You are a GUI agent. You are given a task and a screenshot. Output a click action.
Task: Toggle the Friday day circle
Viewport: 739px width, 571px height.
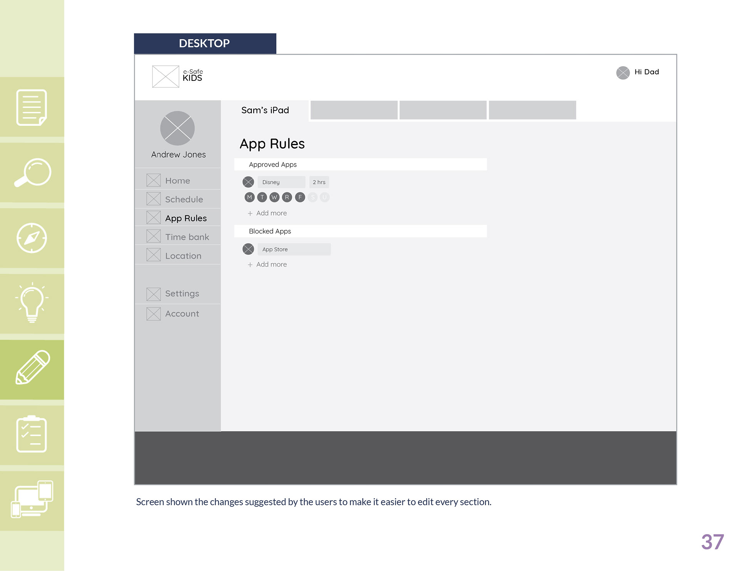300,197
